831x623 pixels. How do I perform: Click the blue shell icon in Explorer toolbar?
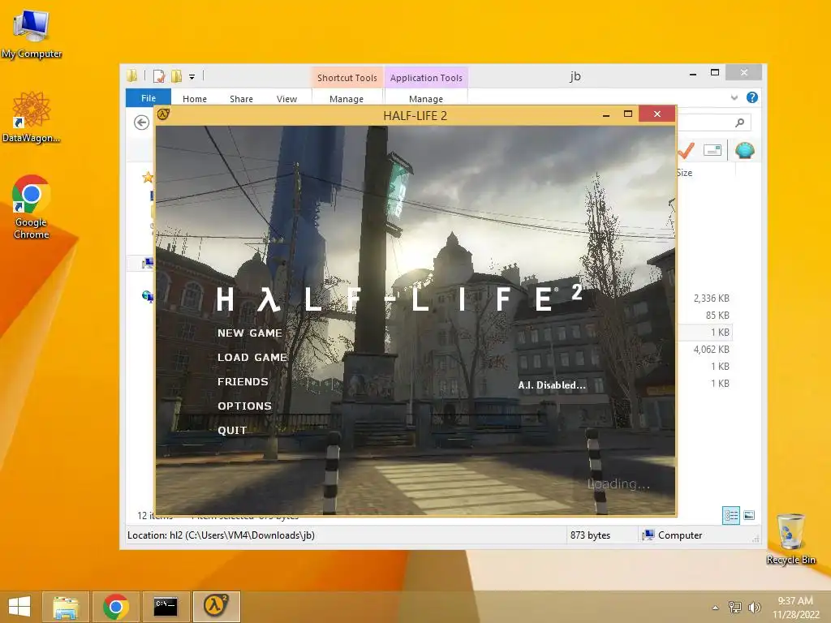tap(745, 150)
